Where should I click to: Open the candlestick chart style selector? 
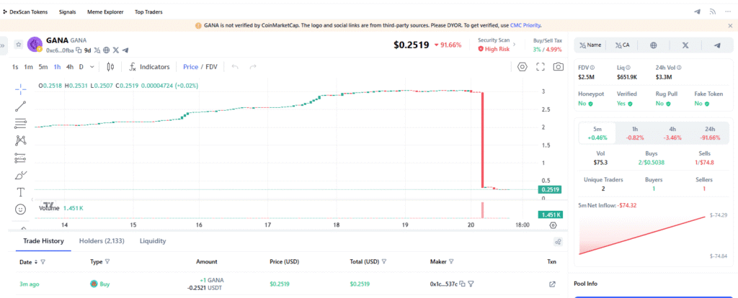[110, 67]
